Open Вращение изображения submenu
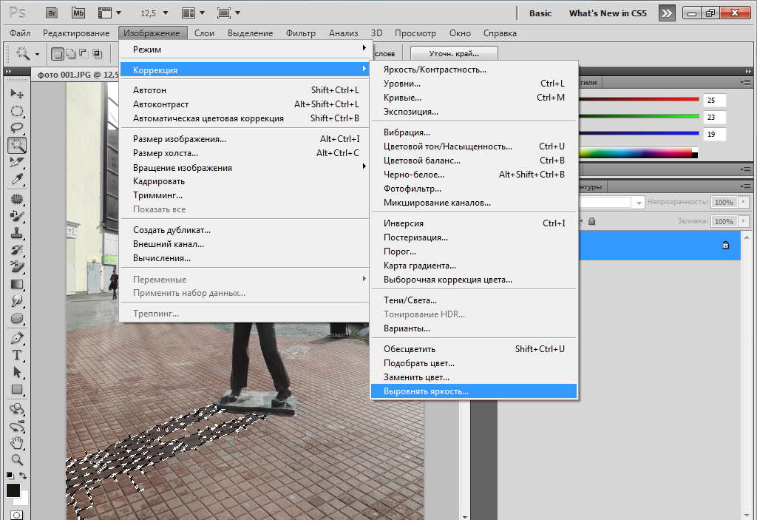Screen dimensions: 757x520 coord(244,168)
